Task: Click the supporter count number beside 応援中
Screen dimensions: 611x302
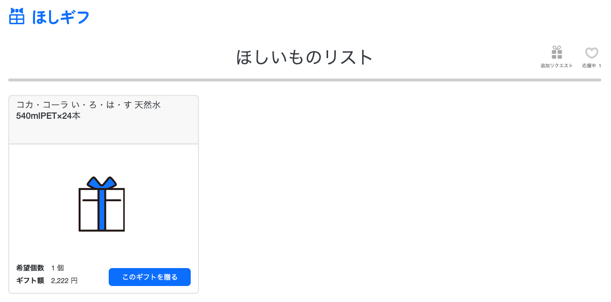Action: (x=600, y=65)
